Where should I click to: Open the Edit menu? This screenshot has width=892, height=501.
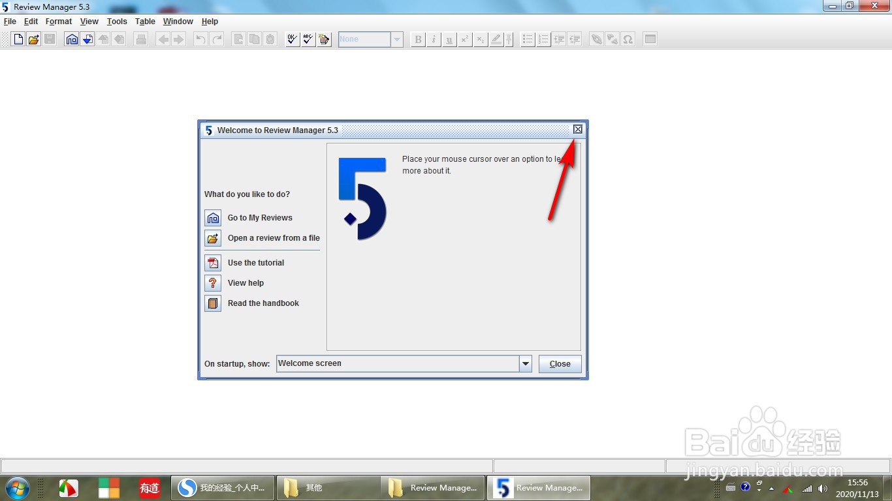tap(31, 22)
